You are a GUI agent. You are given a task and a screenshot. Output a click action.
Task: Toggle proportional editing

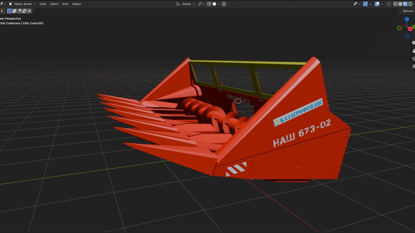224,4
